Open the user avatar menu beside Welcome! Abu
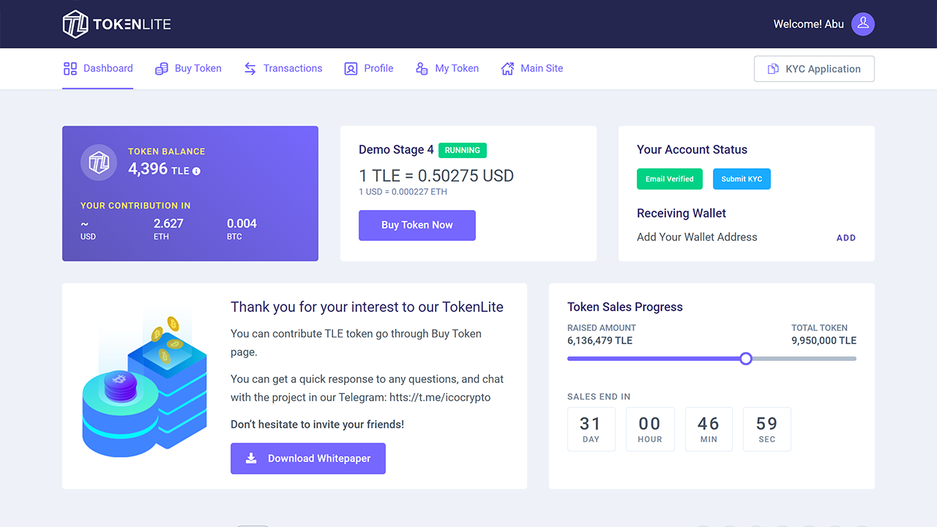 click(x=862, y=23)
